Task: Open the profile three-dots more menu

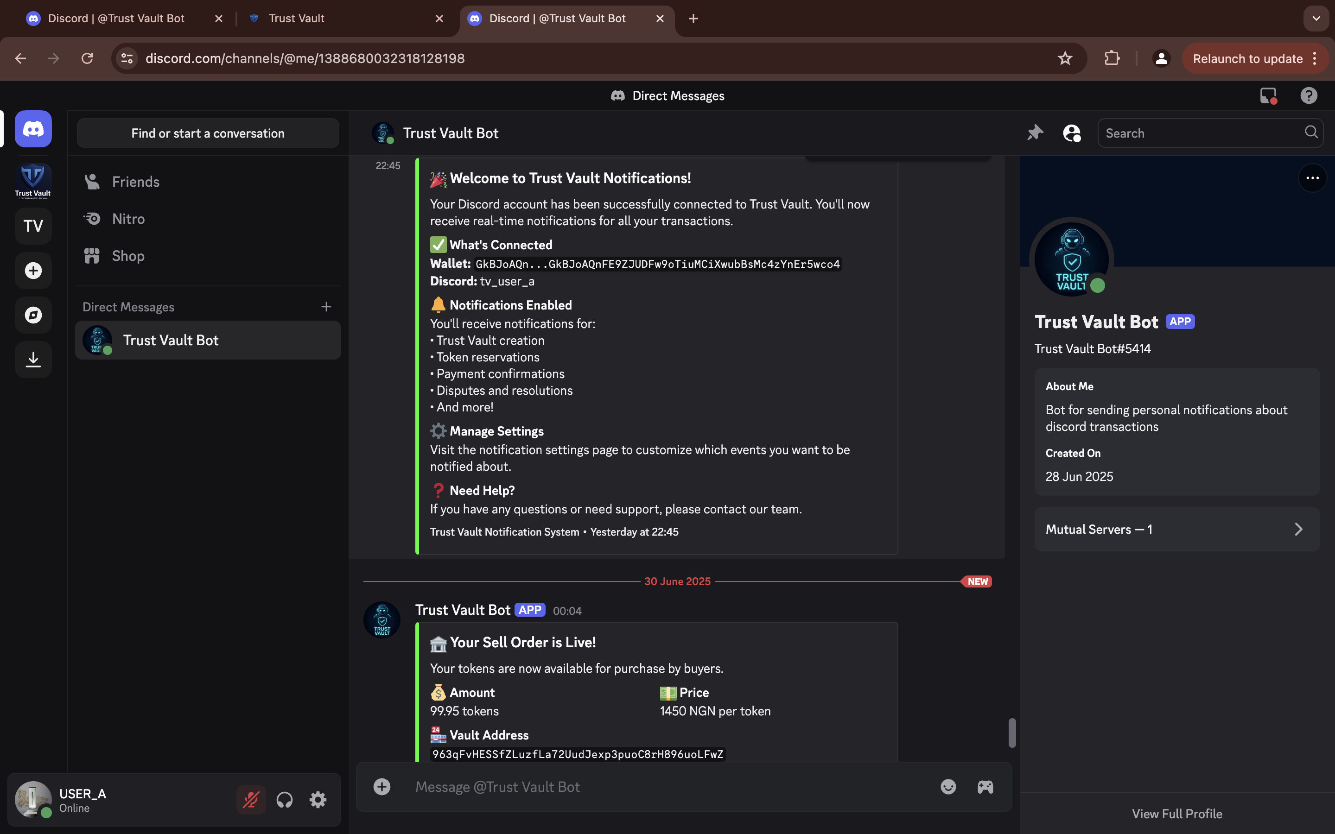Action: 1312,177
